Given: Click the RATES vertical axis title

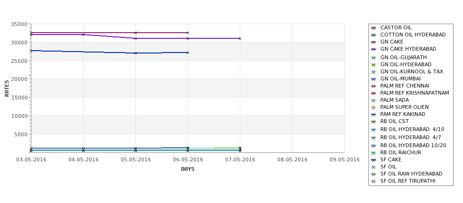Looking at the screenshot, I should coord(7,88).
